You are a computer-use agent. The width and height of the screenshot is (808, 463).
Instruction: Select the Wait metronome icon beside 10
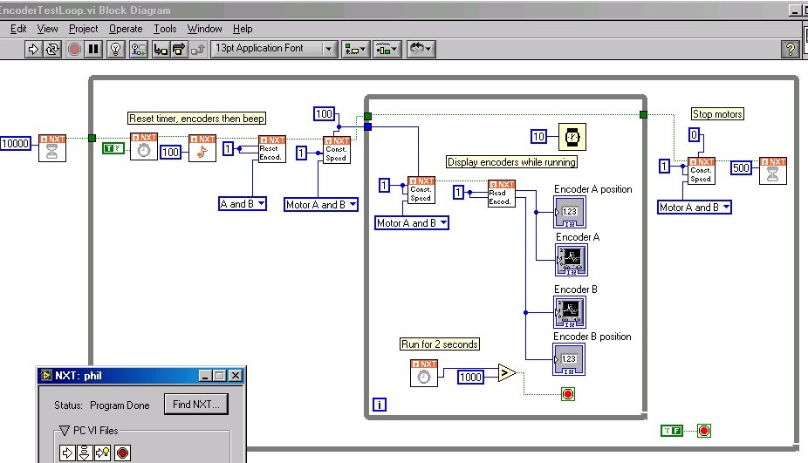coord(572,137)
